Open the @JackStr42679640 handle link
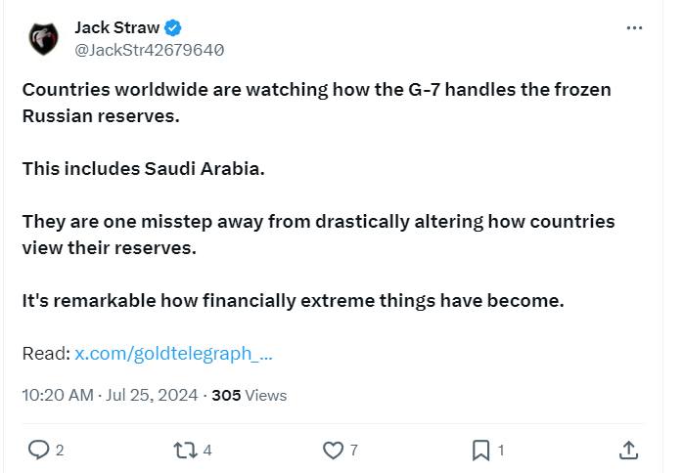683x473 pixels. [x=149, y=49]
